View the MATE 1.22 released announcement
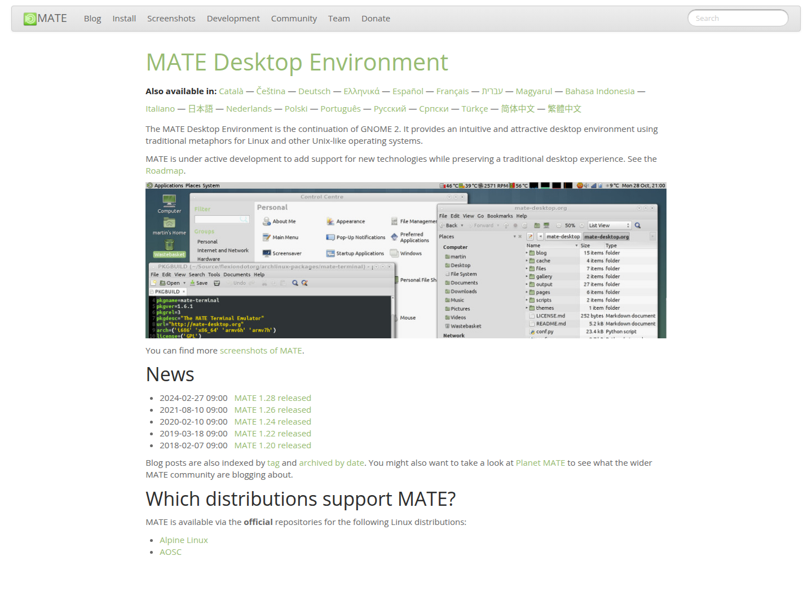The height and width of the screenshot is (609, 812). 273,434
